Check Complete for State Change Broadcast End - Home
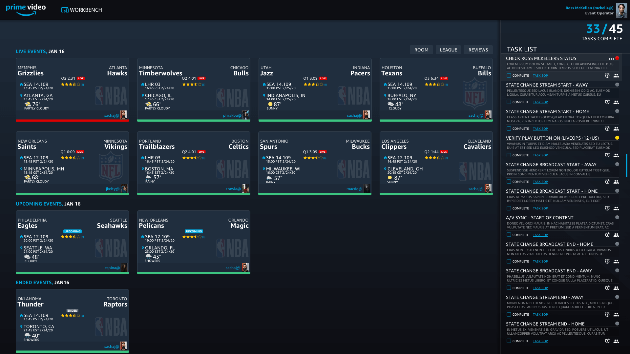Viewport: 630px width, 354px height. (509, 262)
